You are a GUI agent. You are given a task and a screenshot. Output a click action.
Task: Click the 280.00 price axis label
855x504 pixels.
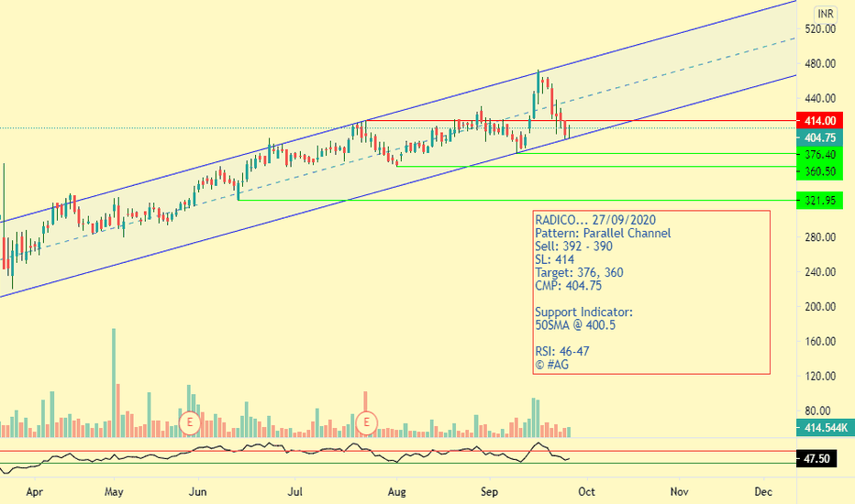tap(820, 237)
